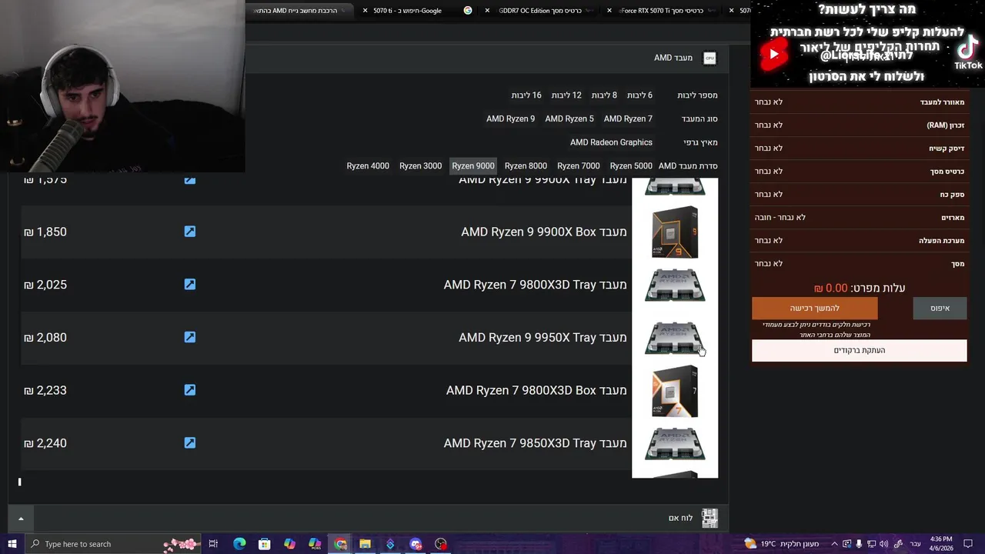The image size is (985, 554).
Task: Filter by 12 ליבות cores
Action: [x=566, y=95]
